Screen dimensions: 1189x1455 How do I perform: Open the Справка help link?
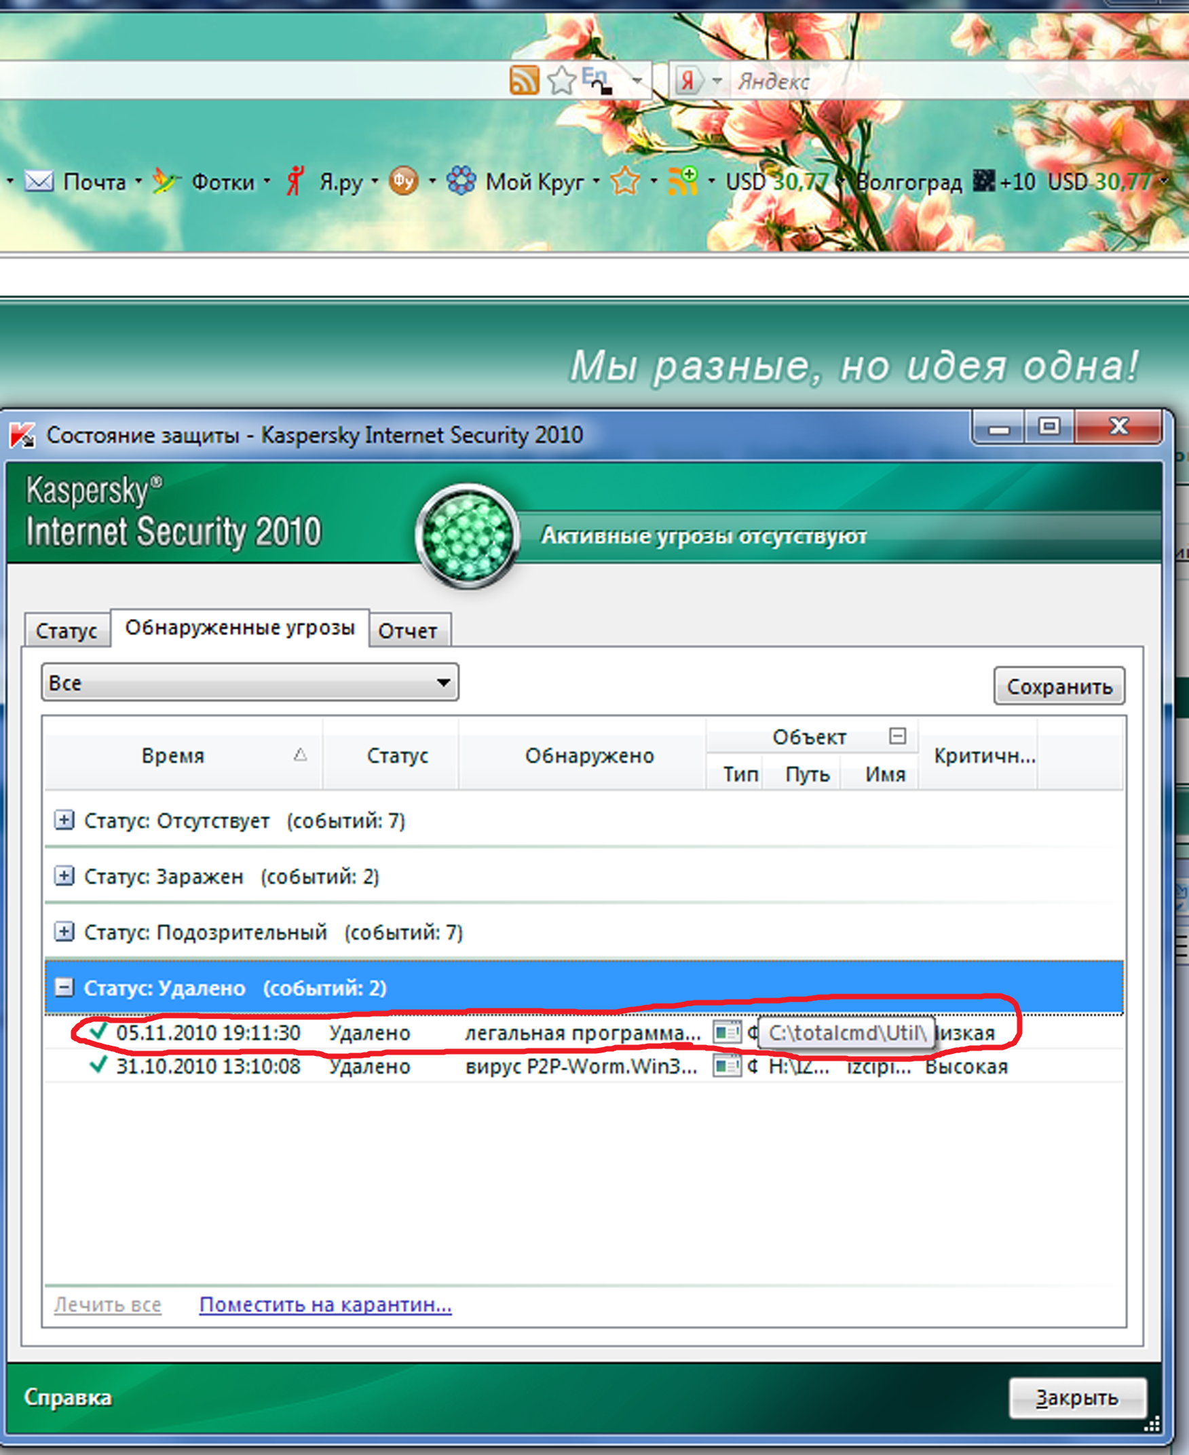click(x=68, y=1397)
